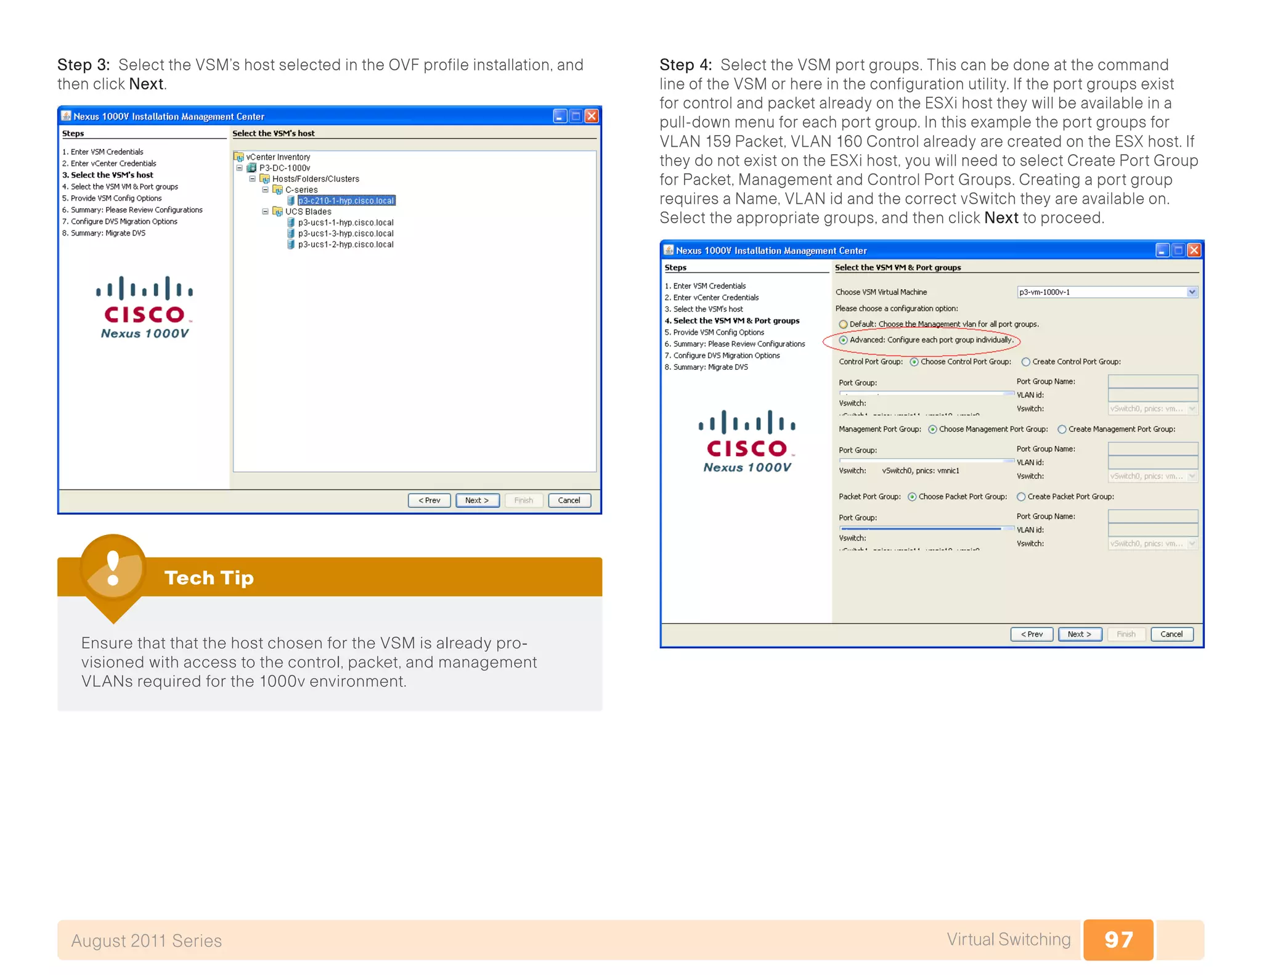Click step 1 Enter VSM Credentials in host window
This screenshot has width=1262, height=975.
tap(102, 152)
